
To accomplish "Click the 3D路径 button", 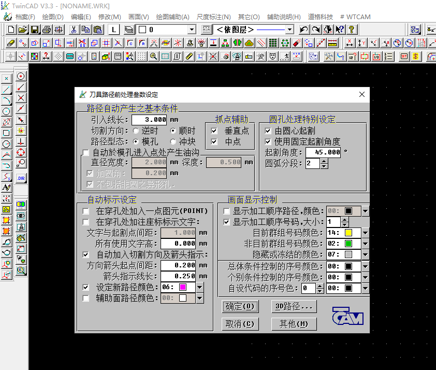I will 294,306.
